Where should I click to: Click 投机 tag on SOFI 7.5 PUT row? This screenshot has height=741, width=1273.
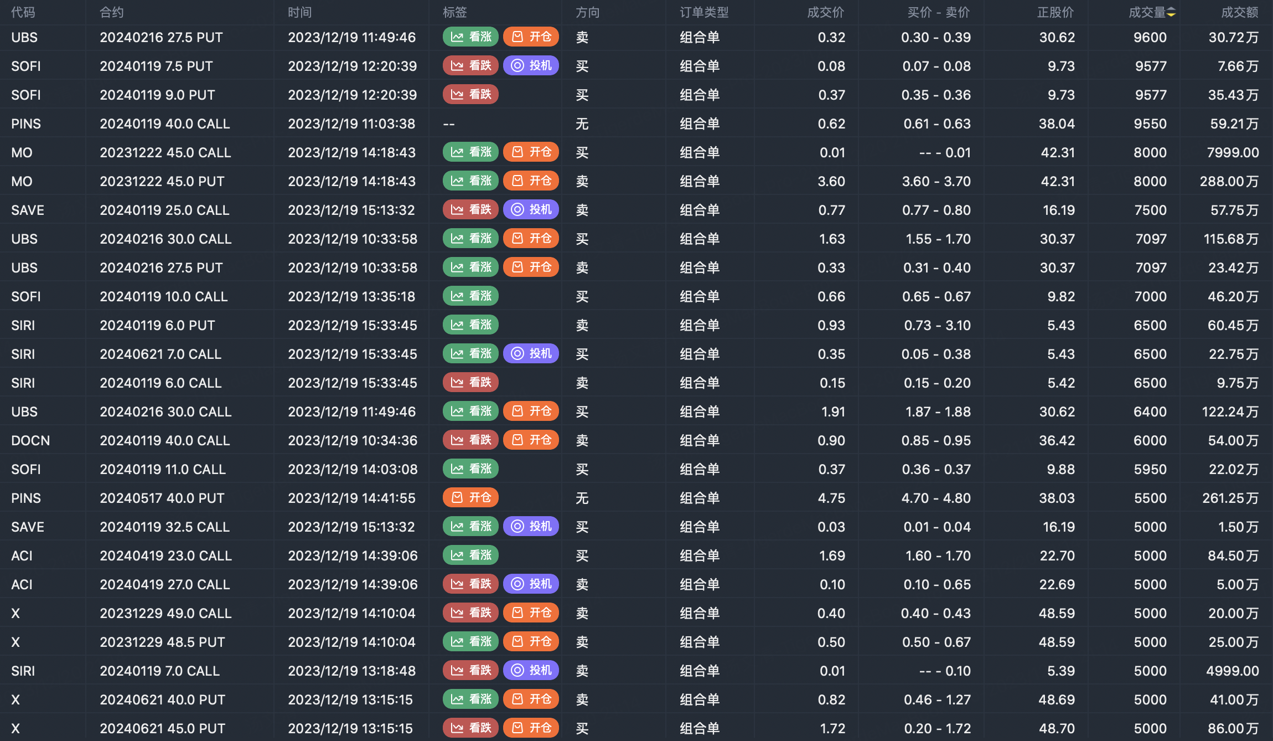pyautogui.click(x=531, y=66)
